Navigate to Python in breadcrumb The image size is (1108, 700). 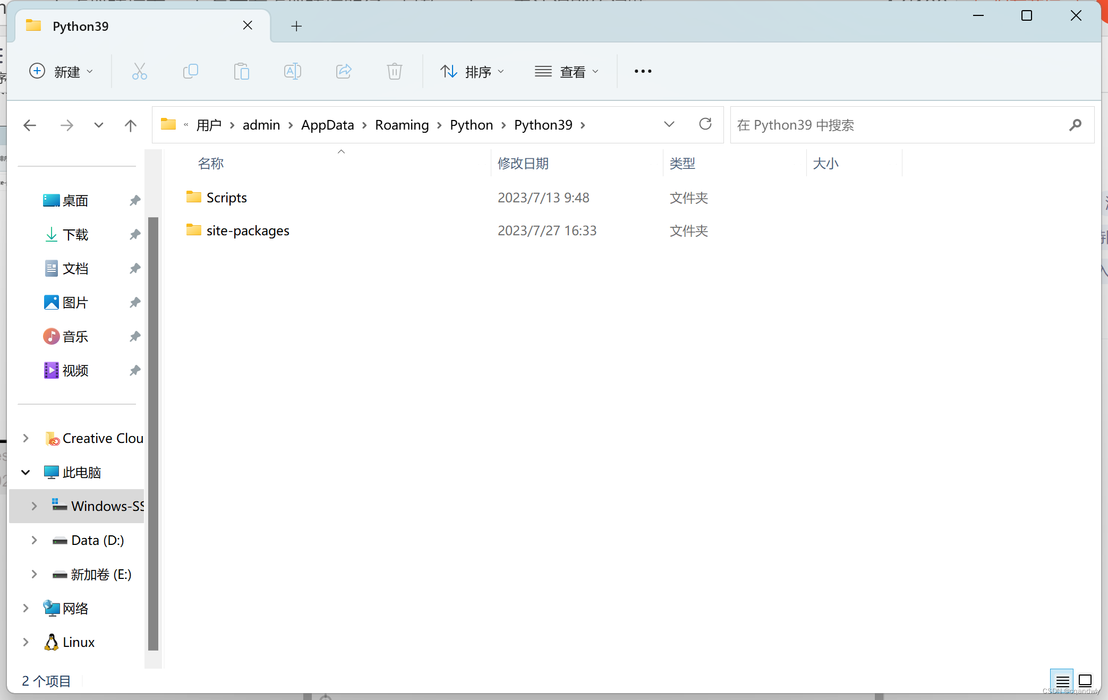pos(472,125)
